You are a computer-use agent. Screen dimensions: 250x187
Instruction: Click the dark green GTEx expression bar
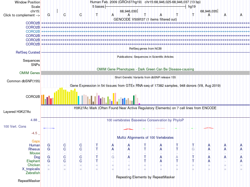pos(134,100)
